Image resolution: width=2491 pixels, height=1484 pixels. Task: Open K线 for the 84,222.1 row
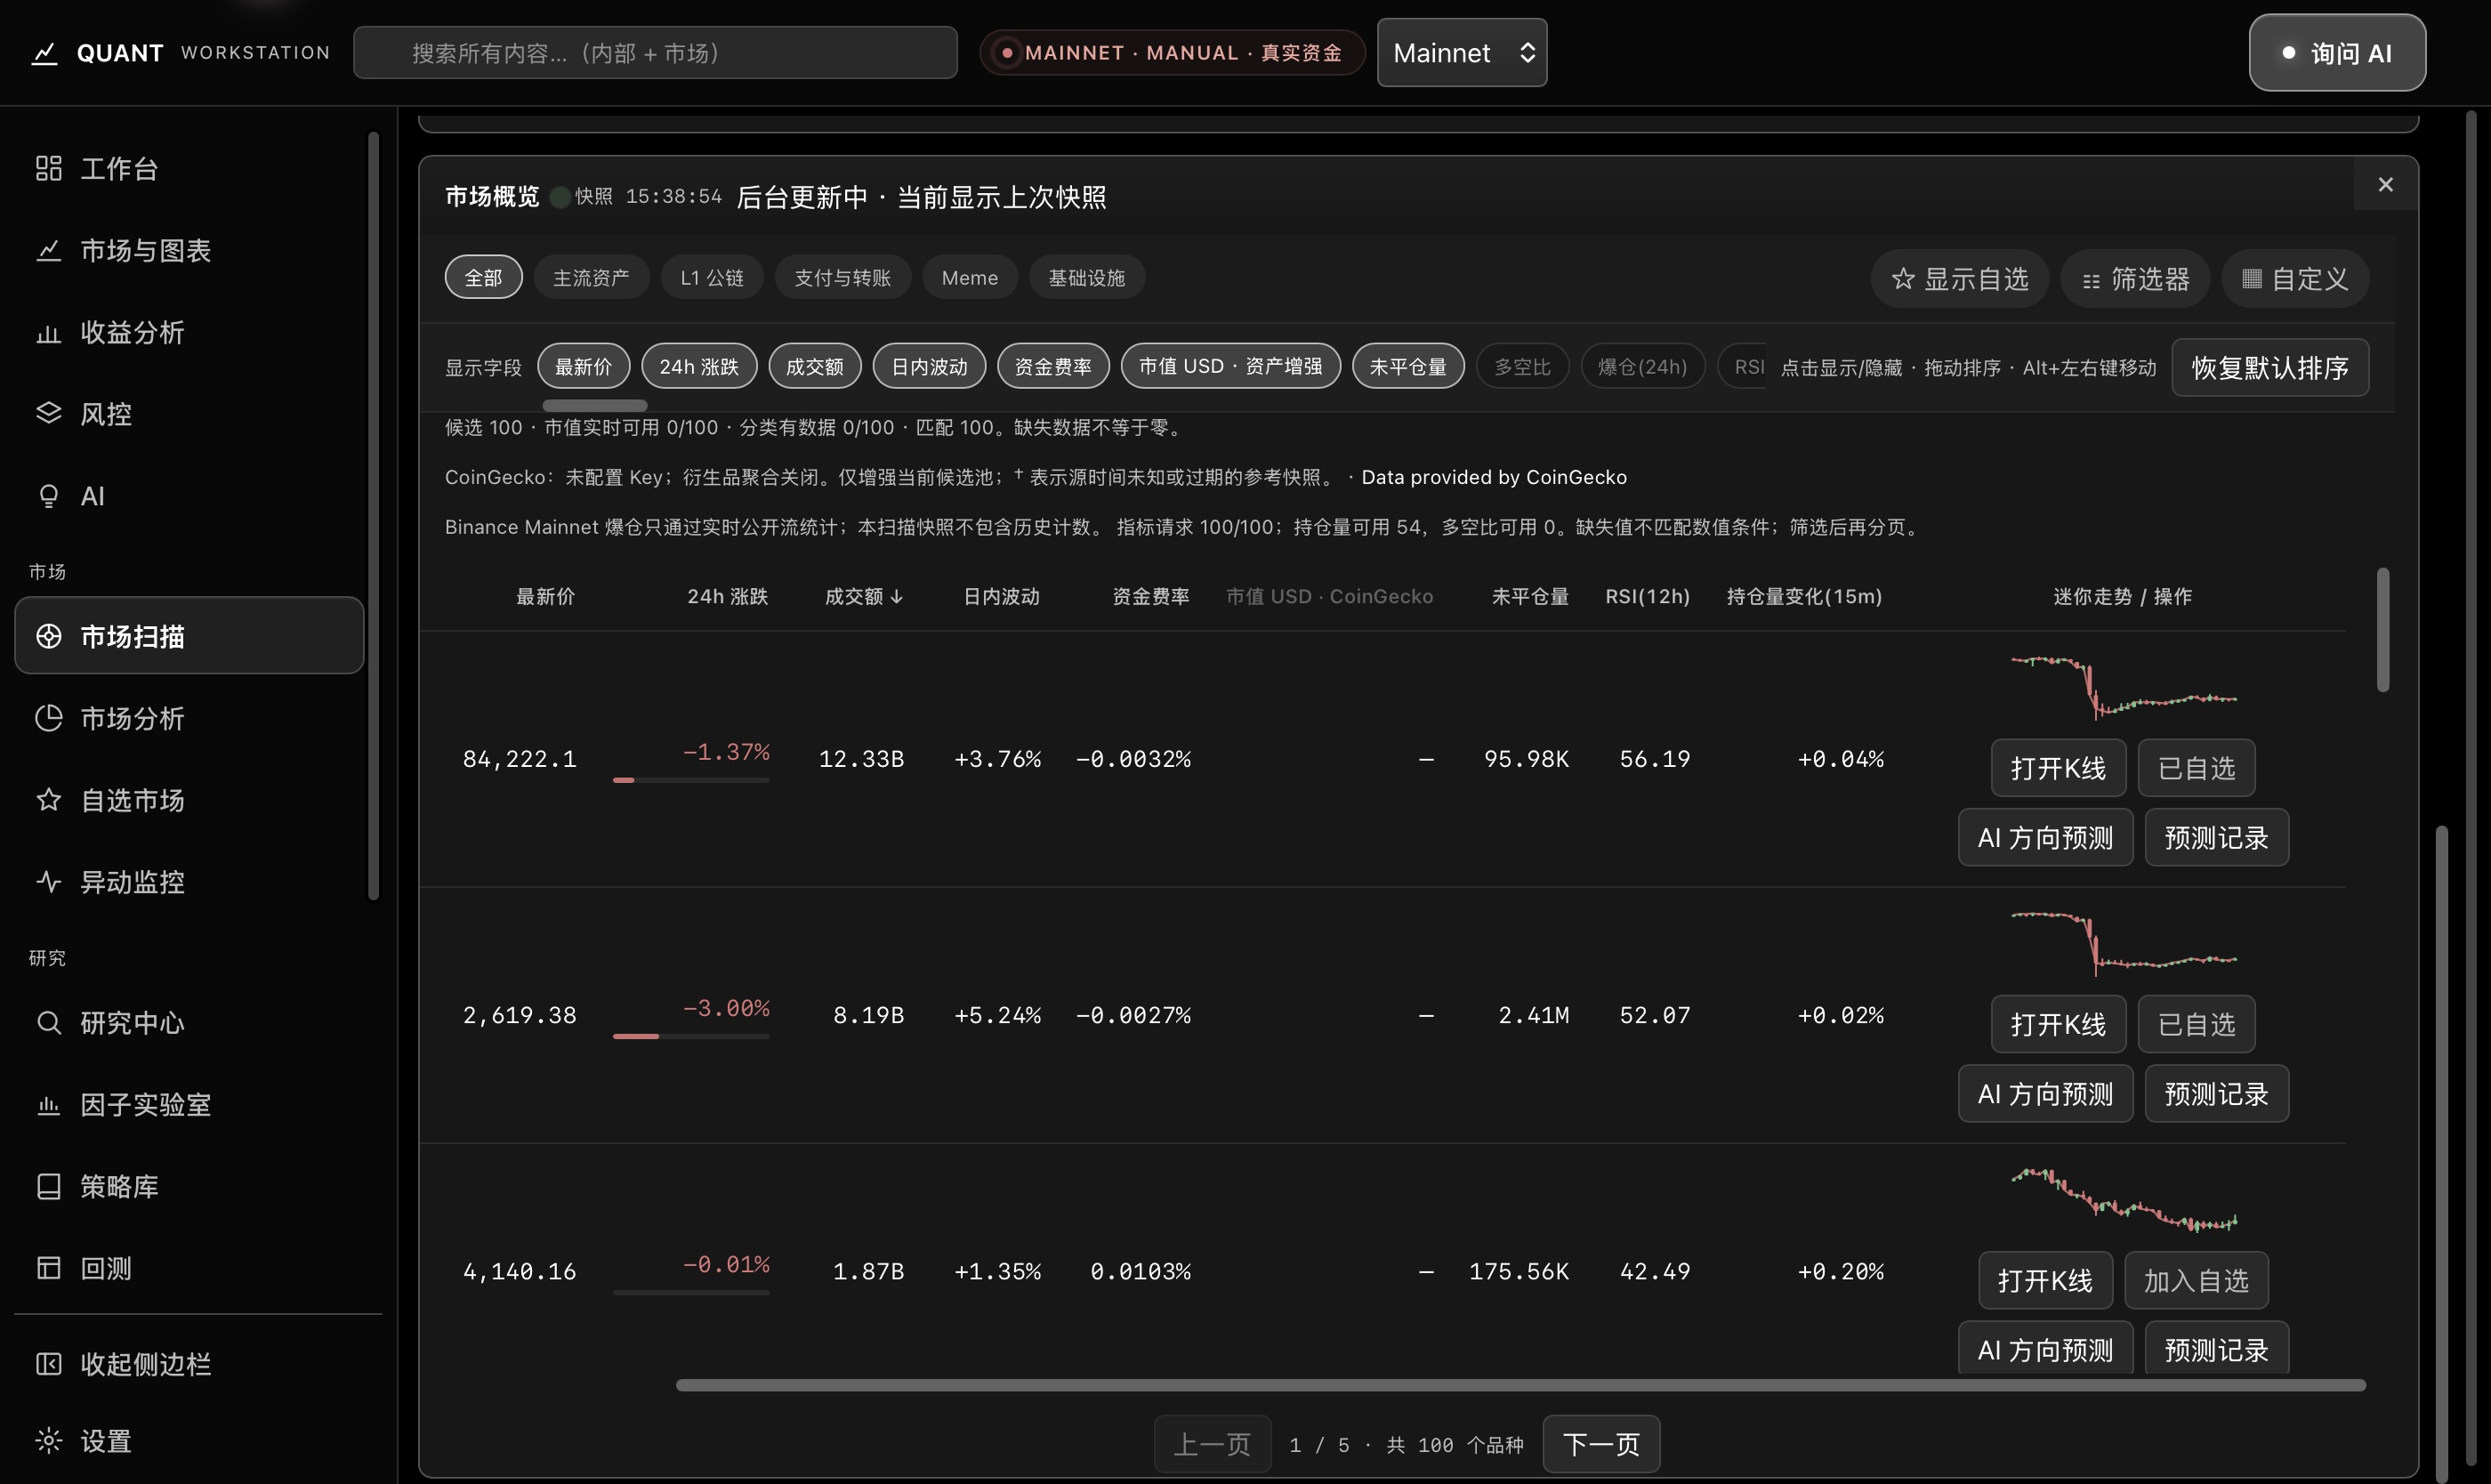click(x=2058, y=768)
